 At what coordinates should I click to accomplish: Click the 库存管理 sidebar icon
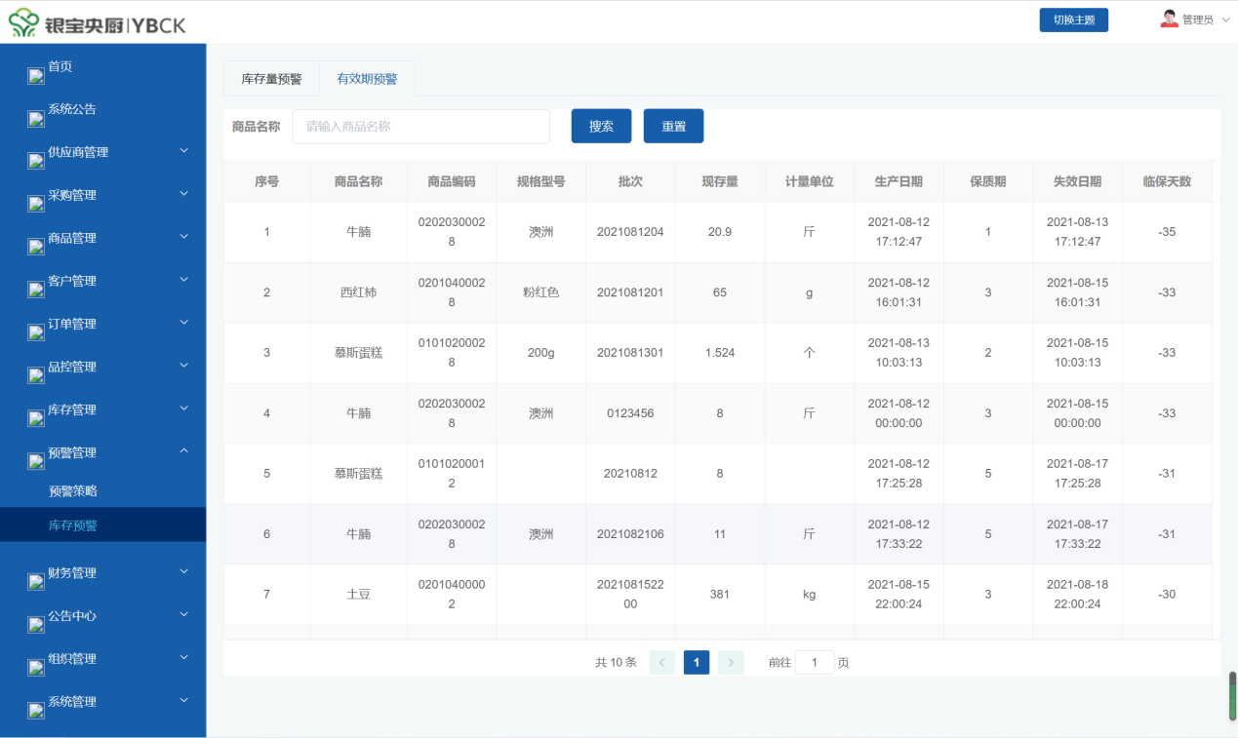[36, 419]
